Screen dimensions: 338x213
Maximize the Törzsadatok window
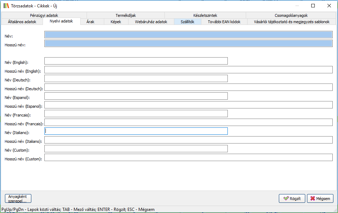coord(313,6)
